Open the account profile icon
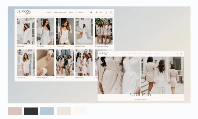 106,13
